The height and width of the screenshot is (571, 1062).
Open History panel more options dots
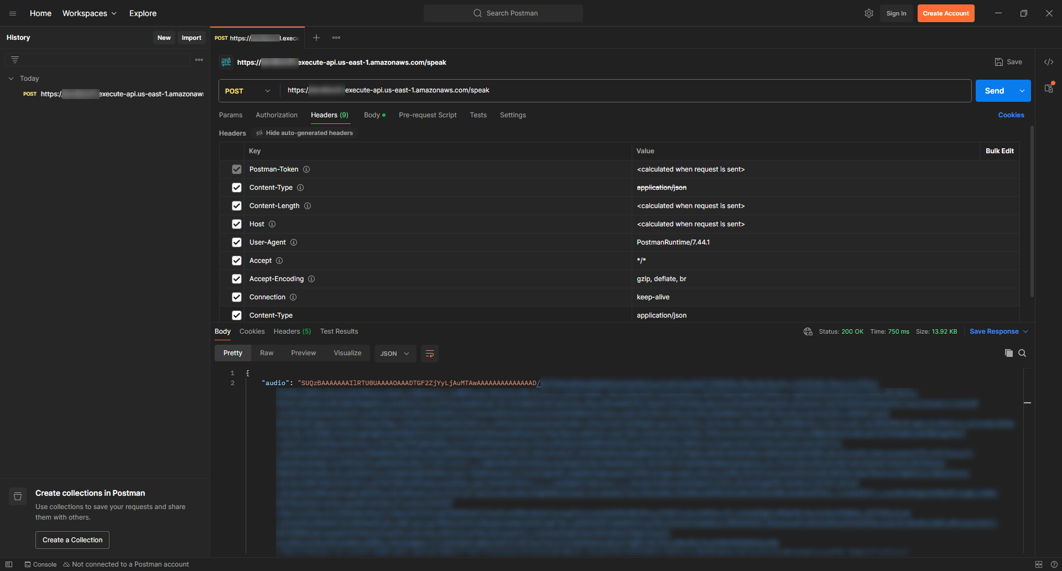click(x=199, y=60)
